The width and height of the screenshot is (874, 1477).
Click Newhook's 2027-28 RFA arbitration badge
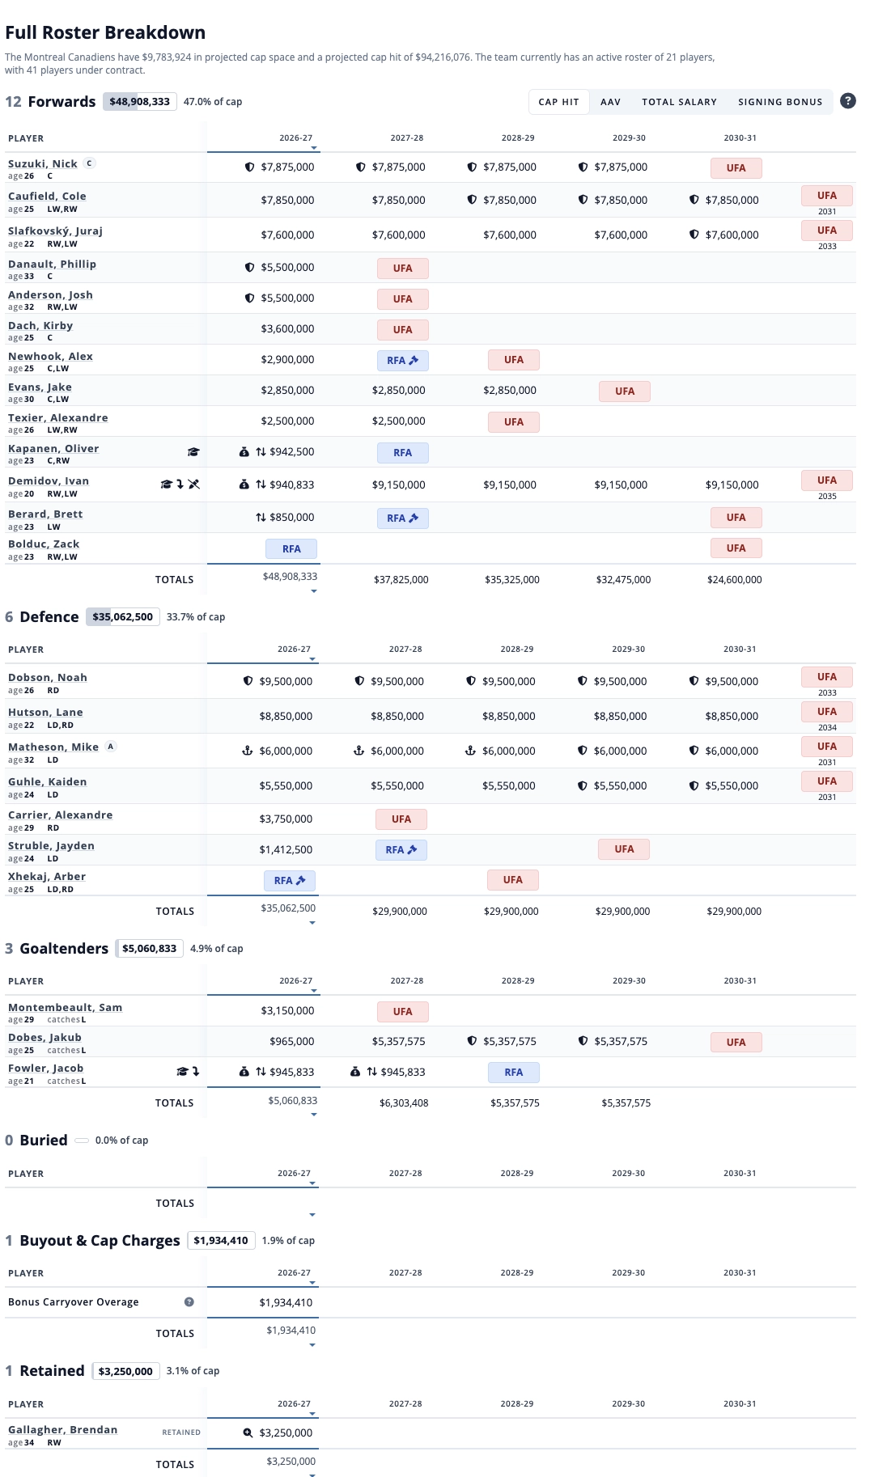(402, 361)
